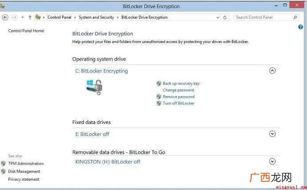Click the Operating system drive heading
The image size is (307, 190).
[x=99, y=59]
